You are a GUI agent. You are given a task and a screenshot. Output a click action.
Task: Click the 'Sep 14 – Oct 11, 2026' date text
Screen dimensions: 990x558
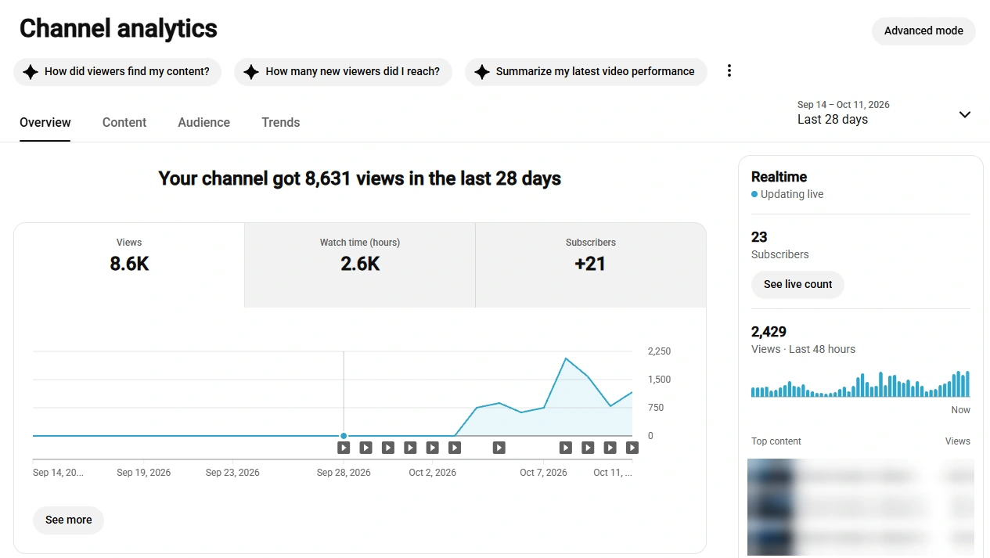click(843, 105)
